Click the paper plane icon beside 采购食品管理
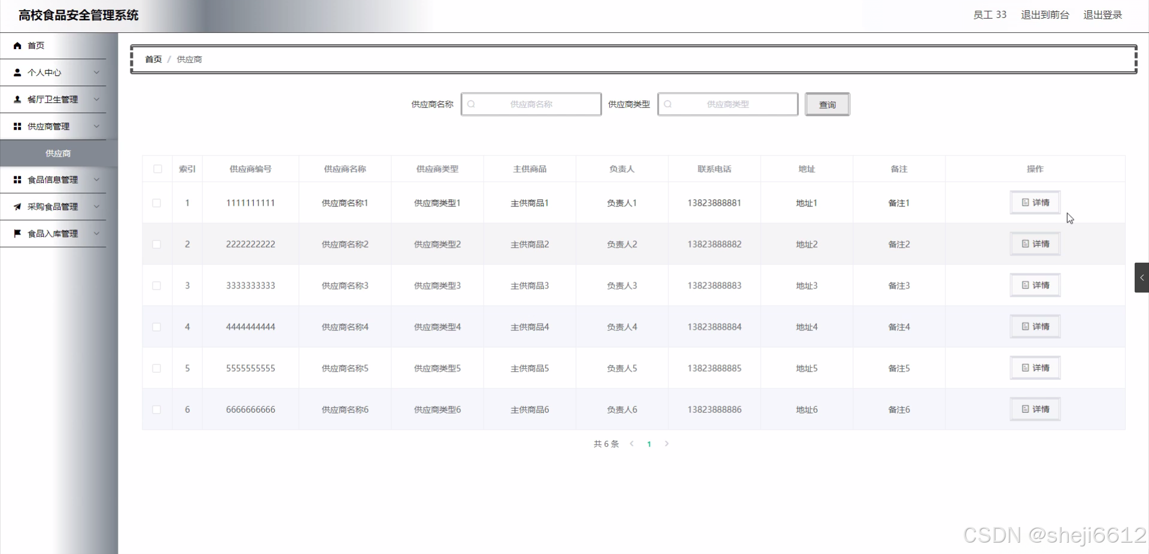 [x=17, y=206]
